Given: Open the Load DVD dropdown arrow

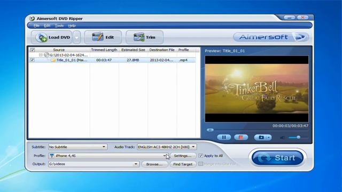Looking at the screenshot, I should (x=76, y=37).
